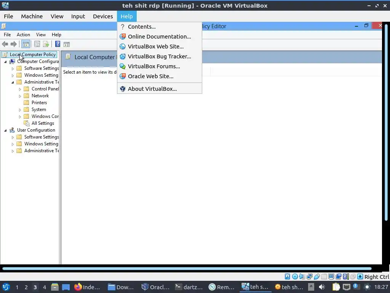Click the Properties toolbar icon

click(x=37, y=44)
